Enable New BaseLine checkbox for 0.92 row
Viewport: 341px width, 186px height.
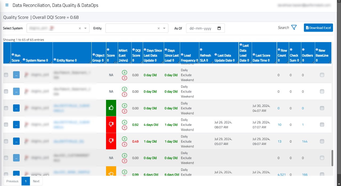(x=322, y=125)
